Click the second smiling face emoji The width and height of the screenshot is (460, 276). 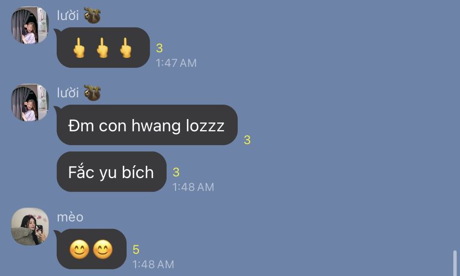point(103,249)
